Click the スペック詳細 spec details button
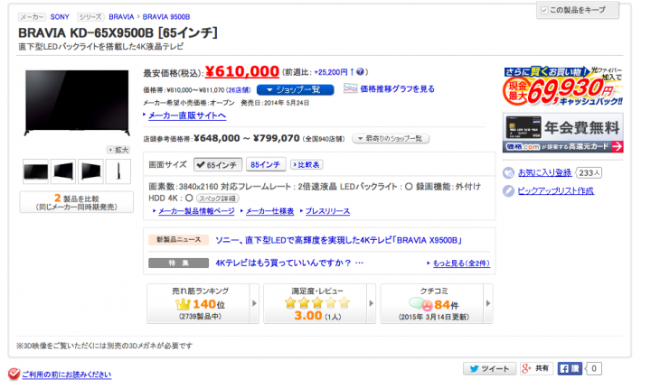This screenshot has height=388, width=651. click(218, 199)
